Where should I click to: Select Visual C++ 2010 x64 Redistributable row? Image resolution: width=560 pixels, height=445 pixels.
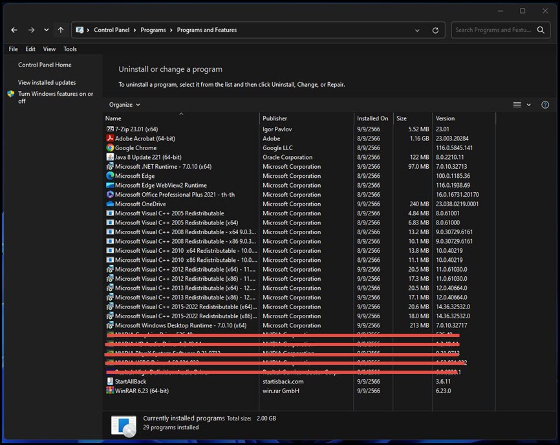[299, 250]
